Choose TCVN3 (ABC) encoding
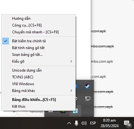Screen dimensions: 134x129 pyautogui.click(x=38, y=77)
